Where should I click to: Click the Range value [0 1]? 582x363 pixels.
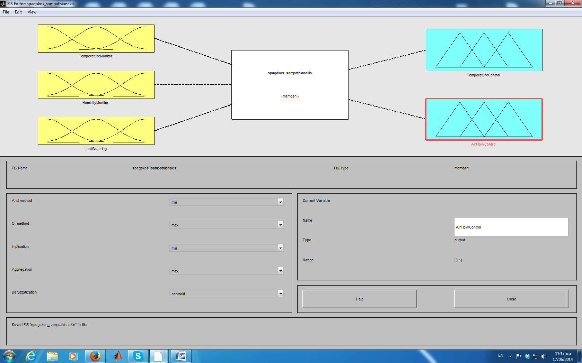(x=458, y=260)
